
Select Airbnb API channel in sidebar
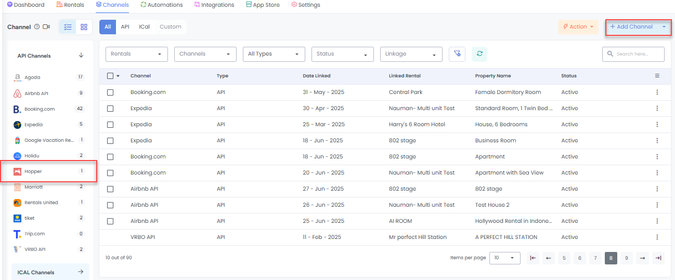click(x=49, y=94)
